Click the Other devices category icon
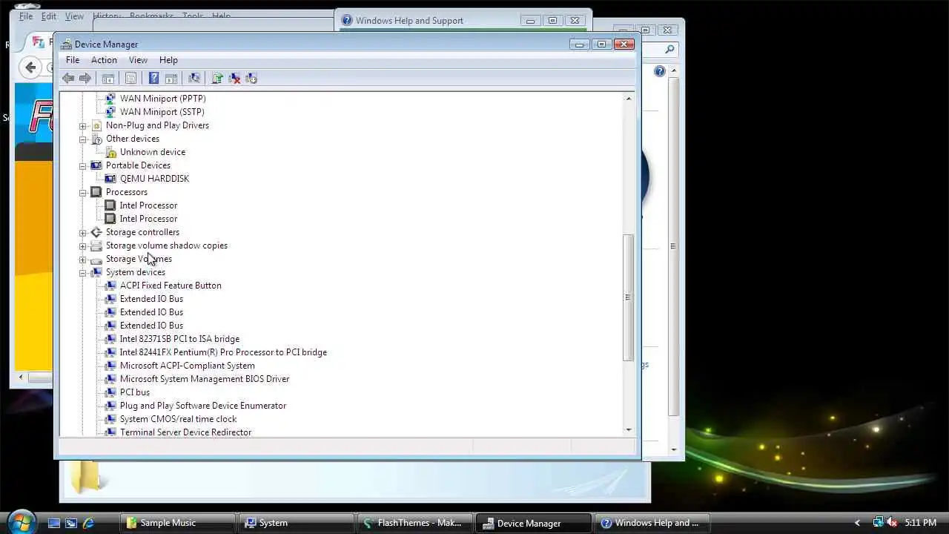 (96, 139)
